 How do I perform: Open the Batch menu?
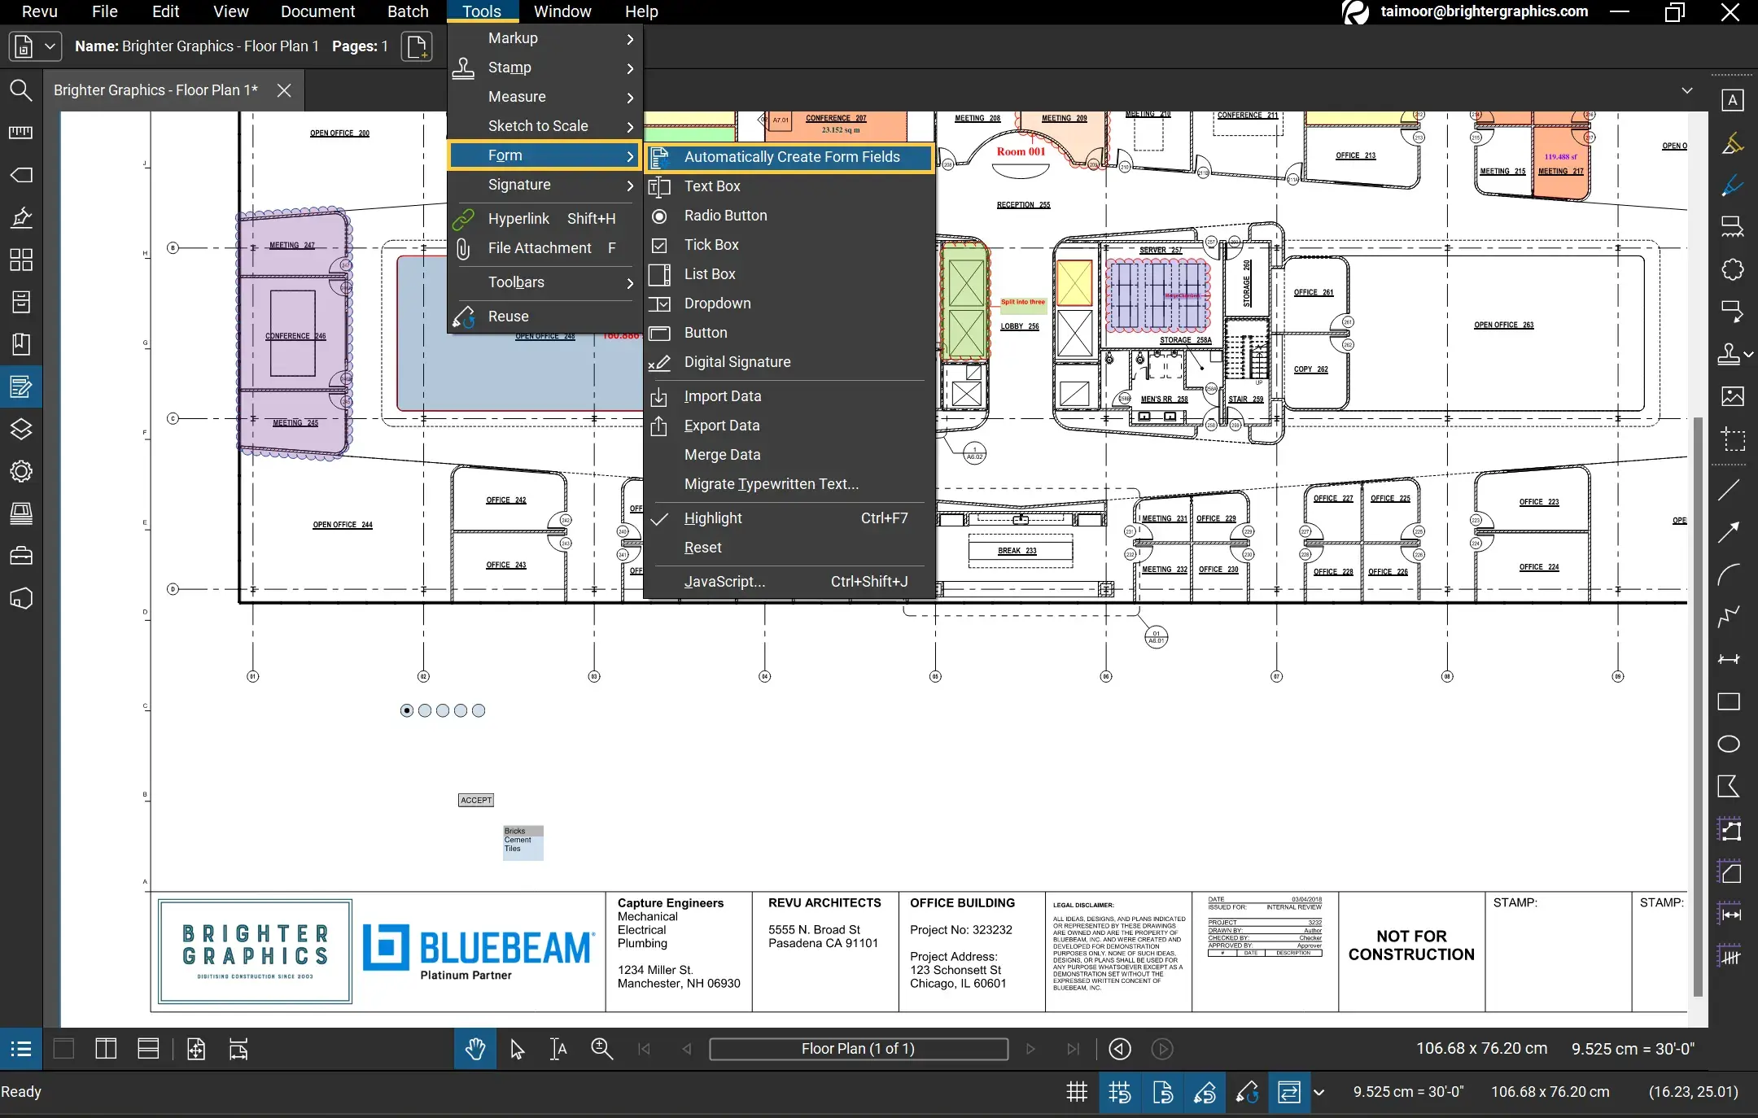[408, 11]
